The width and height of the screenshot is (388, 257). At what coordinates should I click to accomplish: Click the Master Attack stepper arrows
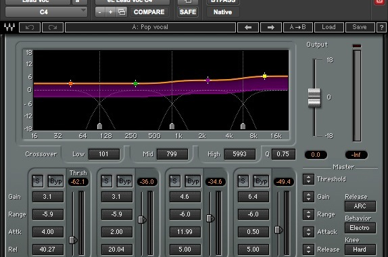(308, 232)
